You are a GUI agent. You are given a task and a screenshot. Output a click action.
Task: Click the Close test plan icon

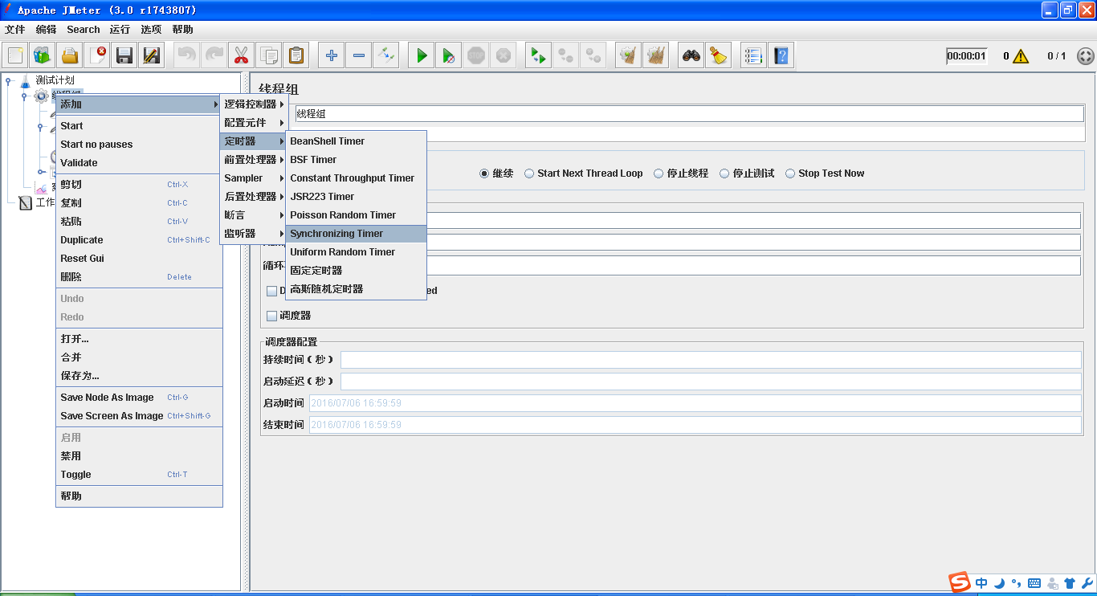[x=97, y=55]
